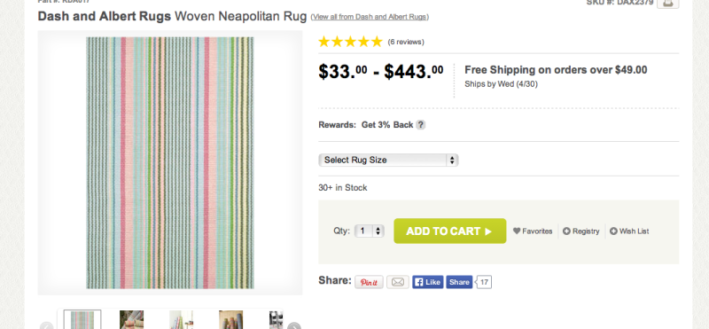Click the Facebook Share button
This screenshot has height=329, width=709.
tap(459, 282)
